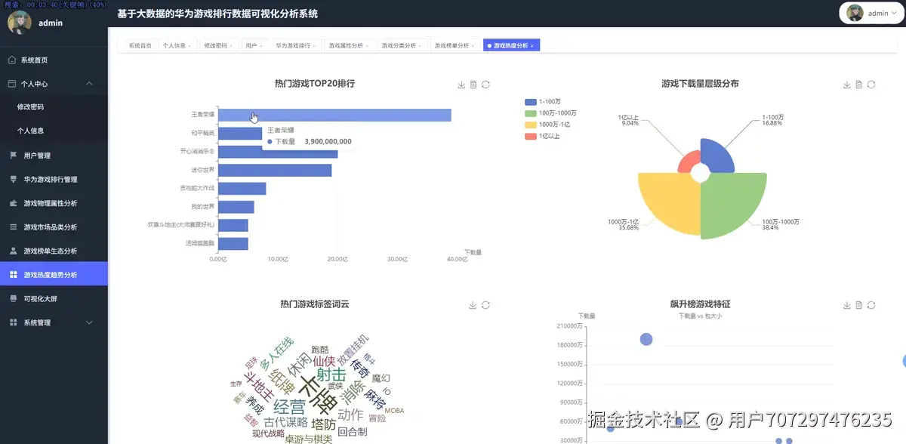
Task: Click the word 经营 in the word cloud
Action: 289,406
